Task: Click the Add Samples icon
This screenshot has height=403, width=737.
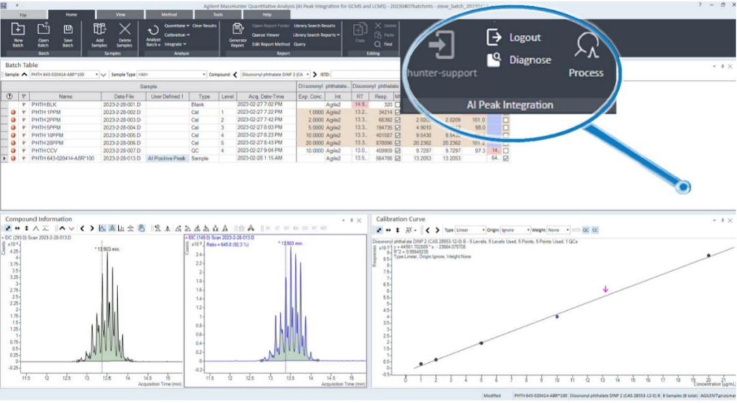Action: click(99, 29)
